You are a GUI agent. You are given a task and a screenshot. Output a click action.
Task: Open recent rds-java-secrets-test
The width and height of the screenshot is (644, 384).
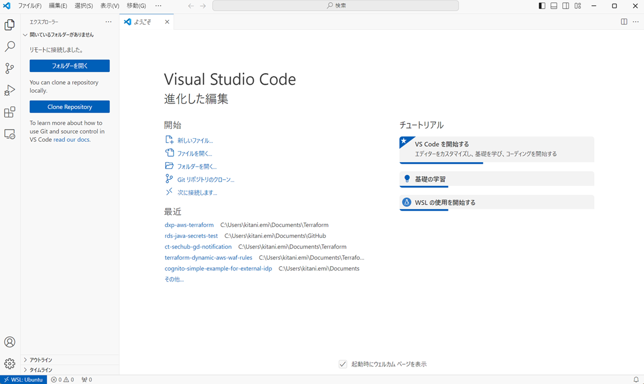[191, 236]
